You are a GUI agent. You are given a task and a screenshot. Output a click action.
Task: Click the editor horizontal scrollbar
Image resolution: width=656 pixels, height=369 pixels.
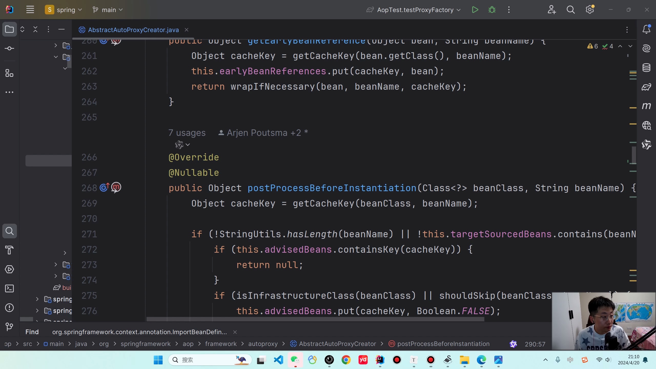(x=315, y=319)
